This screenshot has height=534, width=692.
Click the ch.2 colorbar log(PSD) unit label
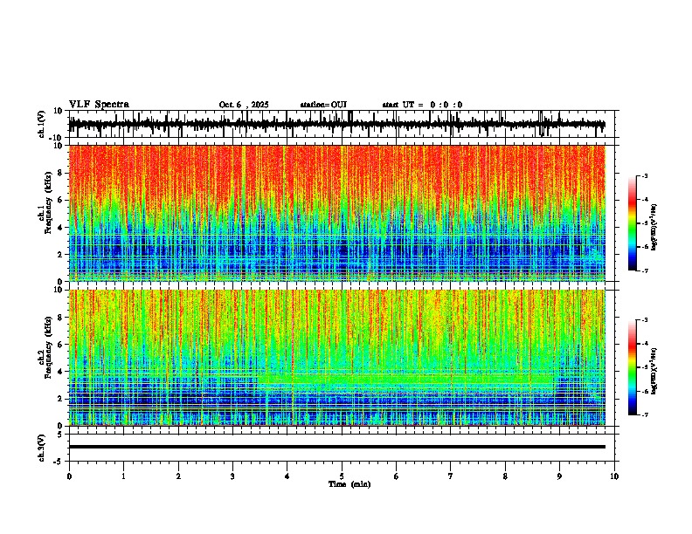(x=654, y=371)
